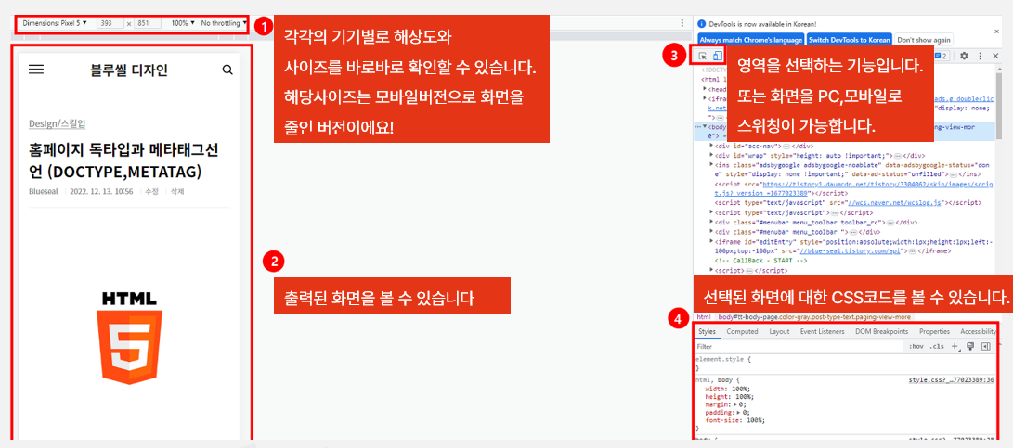
Task: Click the issues counter showing 2
Action: point(942,57)
